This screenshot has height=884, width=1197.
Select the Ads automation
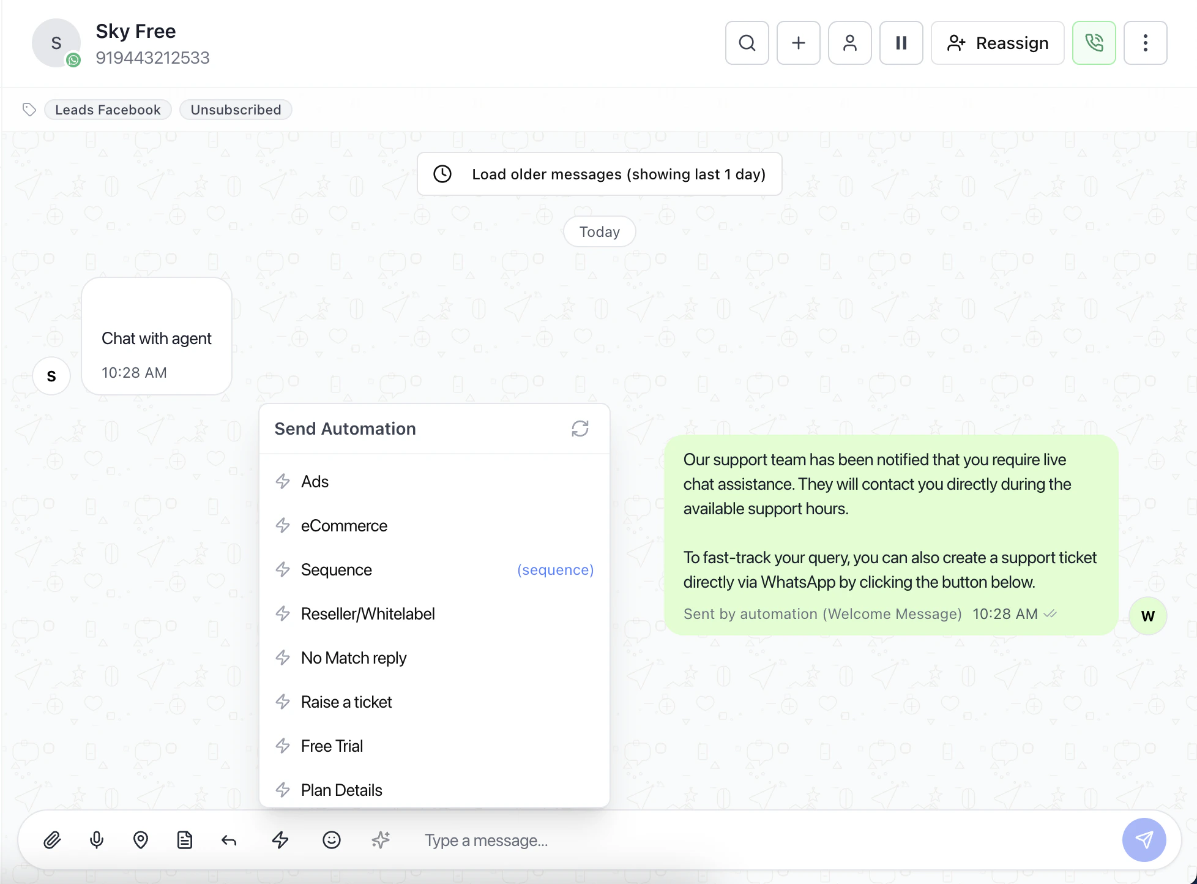315,482
